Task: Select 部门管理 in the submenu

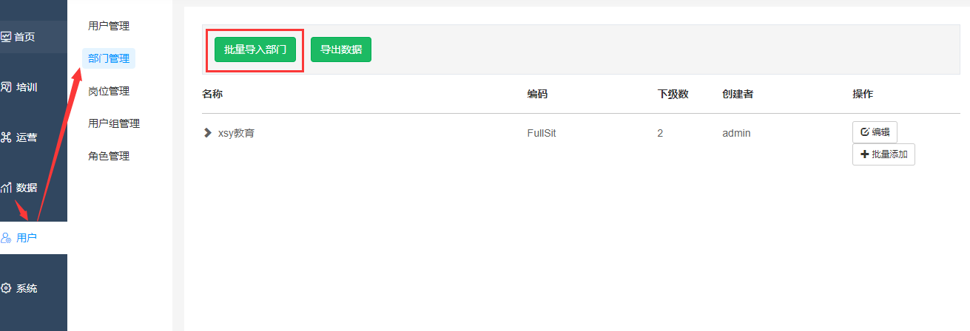Action: [109, 58]
